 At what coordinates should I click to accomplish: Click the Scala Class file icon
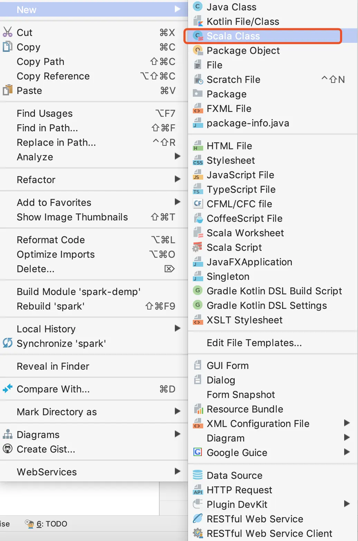pos(198,36)
